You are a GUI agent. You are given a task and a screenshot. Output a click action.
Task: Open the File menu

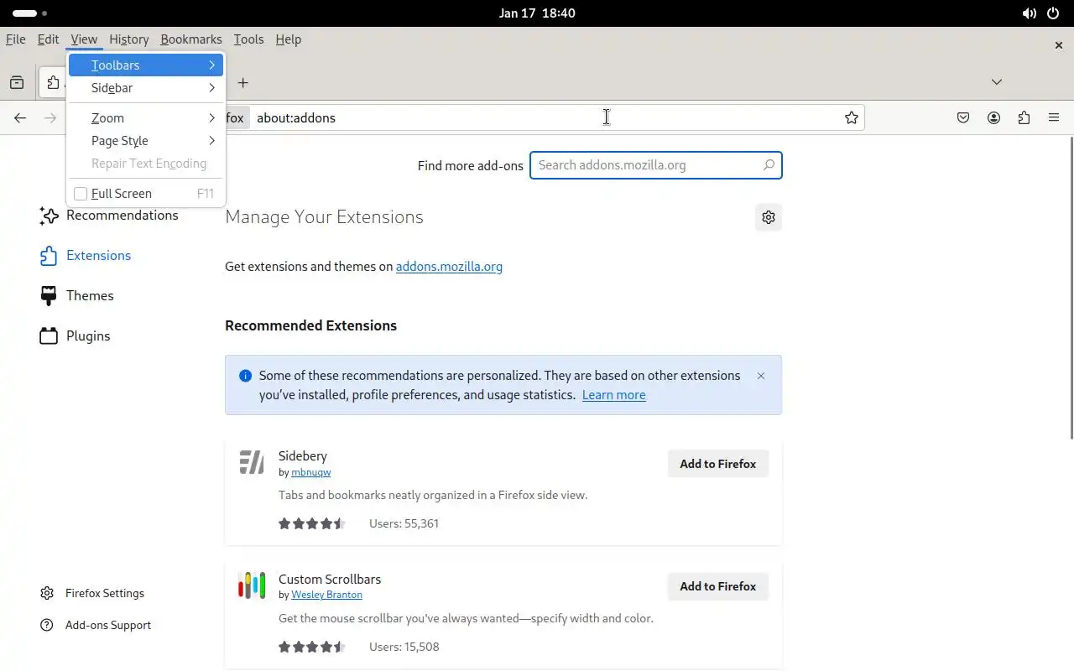click(15, 39)
